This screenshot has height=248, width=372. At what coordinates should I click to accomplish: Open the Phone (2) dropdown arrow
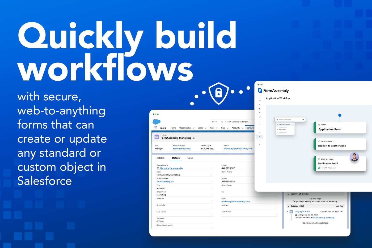click(210, 146)
